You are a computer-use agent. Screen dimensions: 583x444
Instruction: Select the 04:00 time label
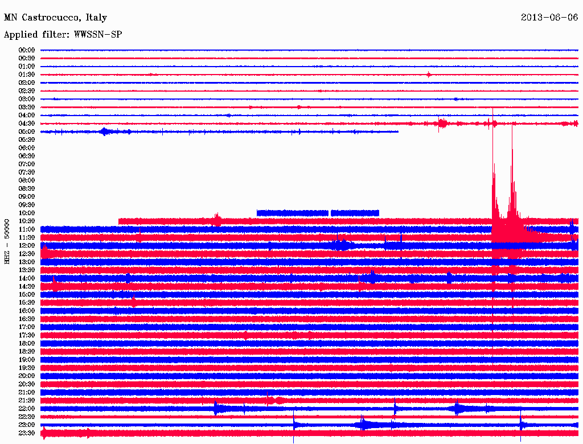[x=27, y=116]
